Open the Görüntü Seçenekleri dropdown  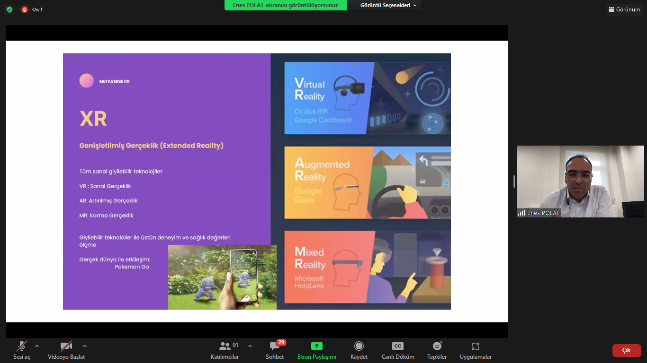pyautogui.click(x=388, y=5)
